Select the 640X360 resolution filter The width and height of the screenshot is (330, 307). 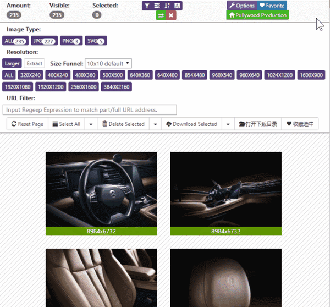(x=140, y=75)
